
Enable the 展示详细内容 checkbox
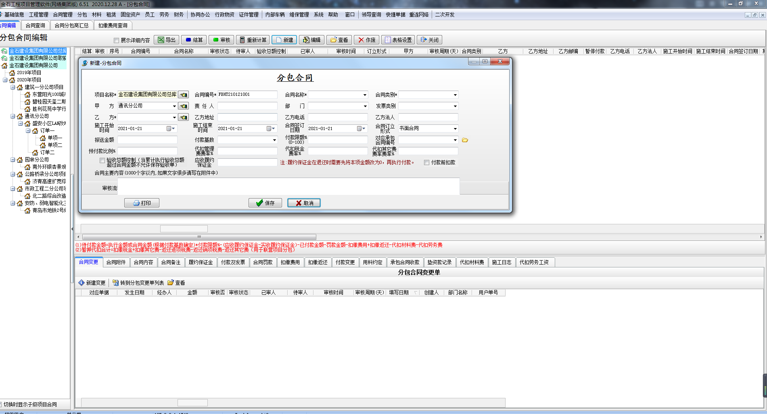pos(117,40)
